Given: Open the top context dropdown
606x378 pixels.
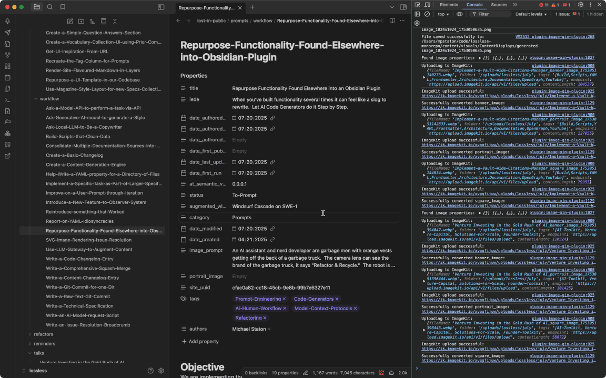Looking at the screenshot, I should tap(443, 14).
